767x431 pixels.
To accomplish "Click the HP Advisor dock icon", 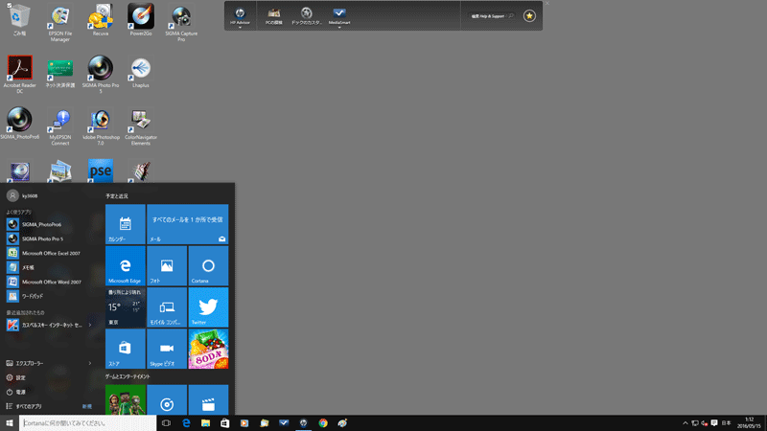I will pyautogui.click(x=240, y=15).
